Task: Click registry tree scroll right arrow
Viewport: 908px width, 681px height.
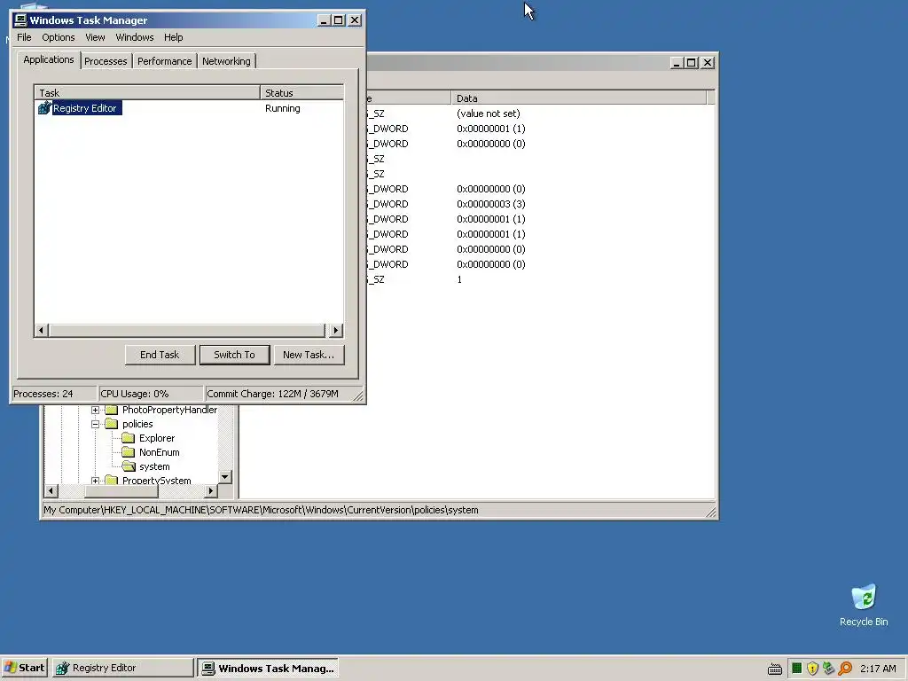Action: pos(211,491)
